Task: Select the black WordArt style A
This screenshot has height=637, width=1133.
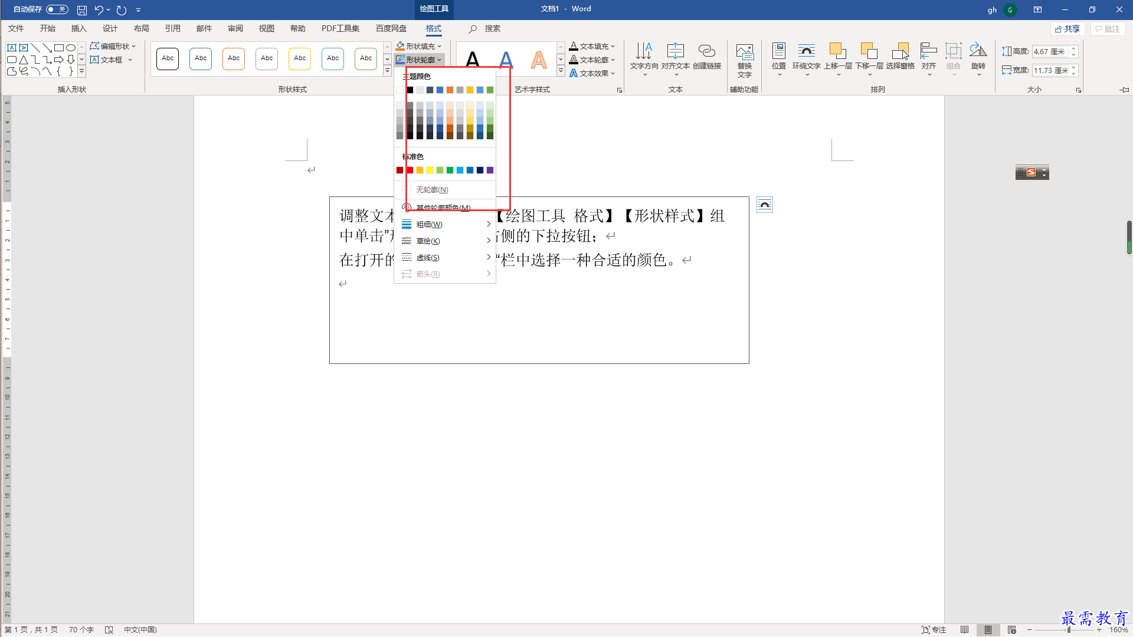Action: coord(473,60)
